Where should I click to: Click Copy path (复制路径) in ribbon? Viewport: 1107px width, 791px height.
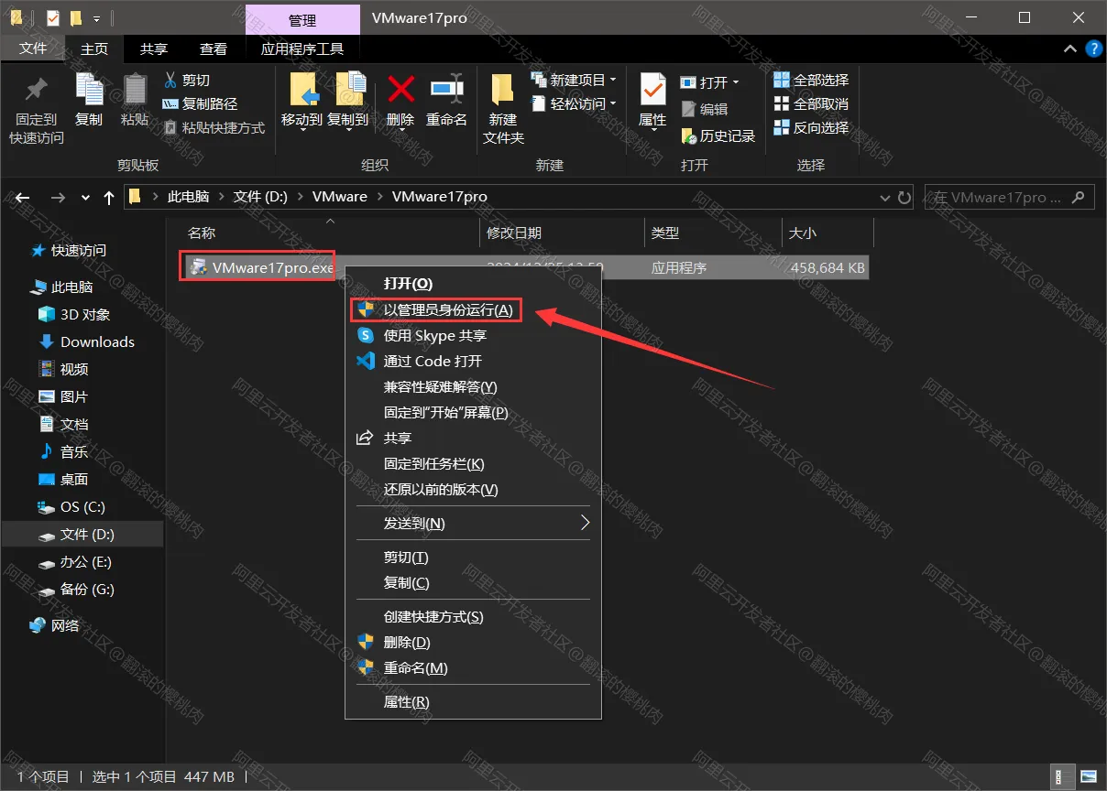pos(200,104)
